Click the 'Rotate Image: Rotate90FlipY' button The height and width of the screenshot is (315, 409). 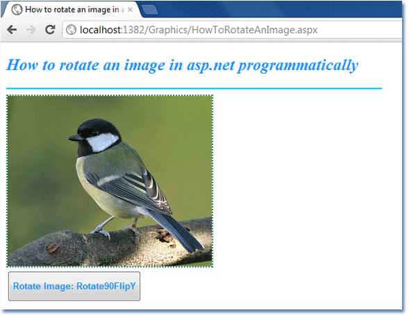pyautogui.click(x=74, y=286)
